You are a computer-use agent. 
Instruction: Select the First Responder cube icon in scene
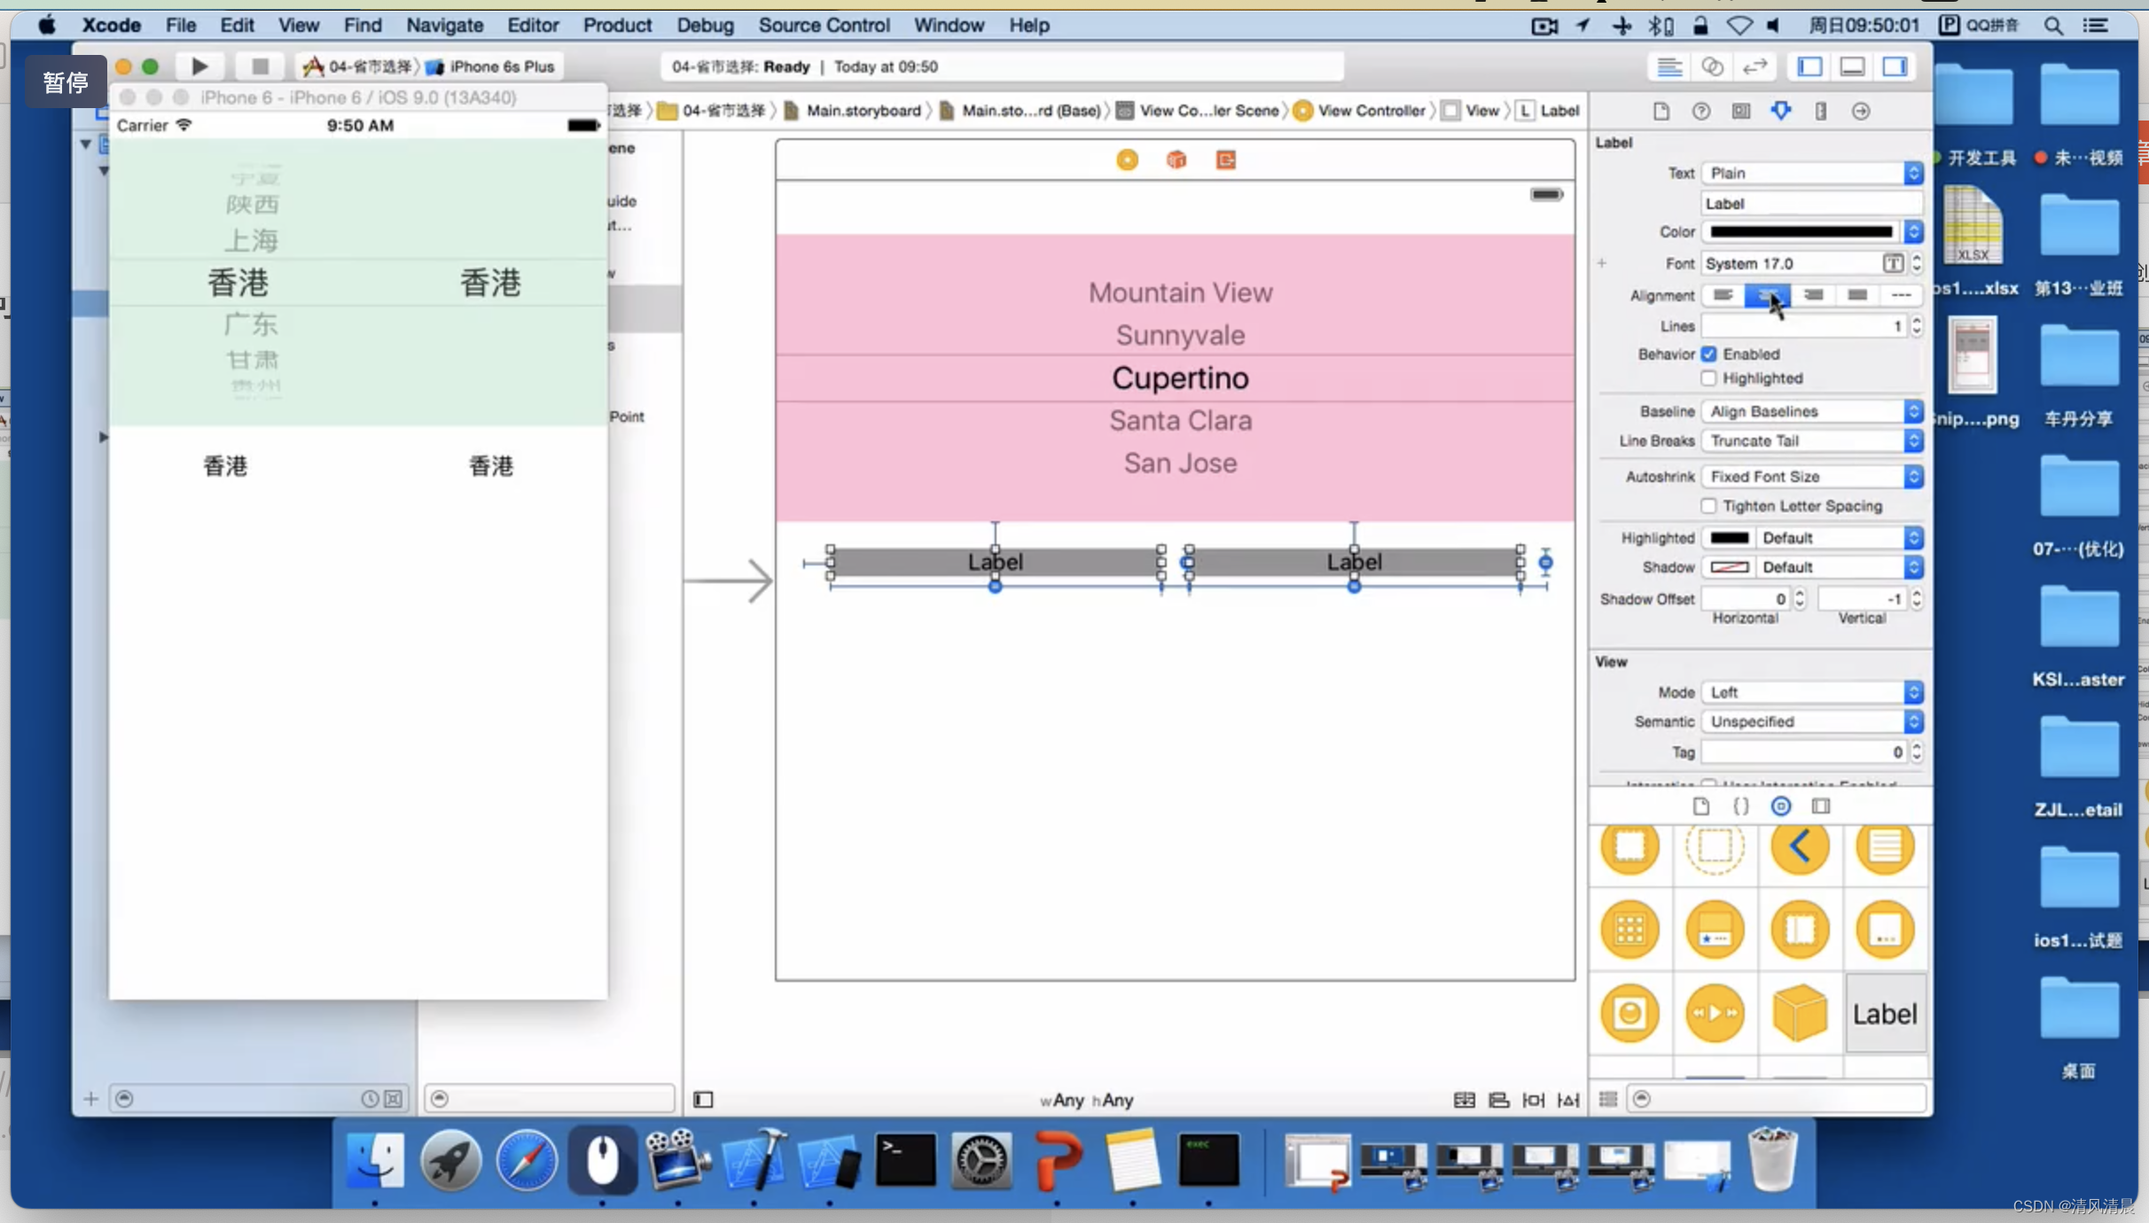[x=1176, y=160]
